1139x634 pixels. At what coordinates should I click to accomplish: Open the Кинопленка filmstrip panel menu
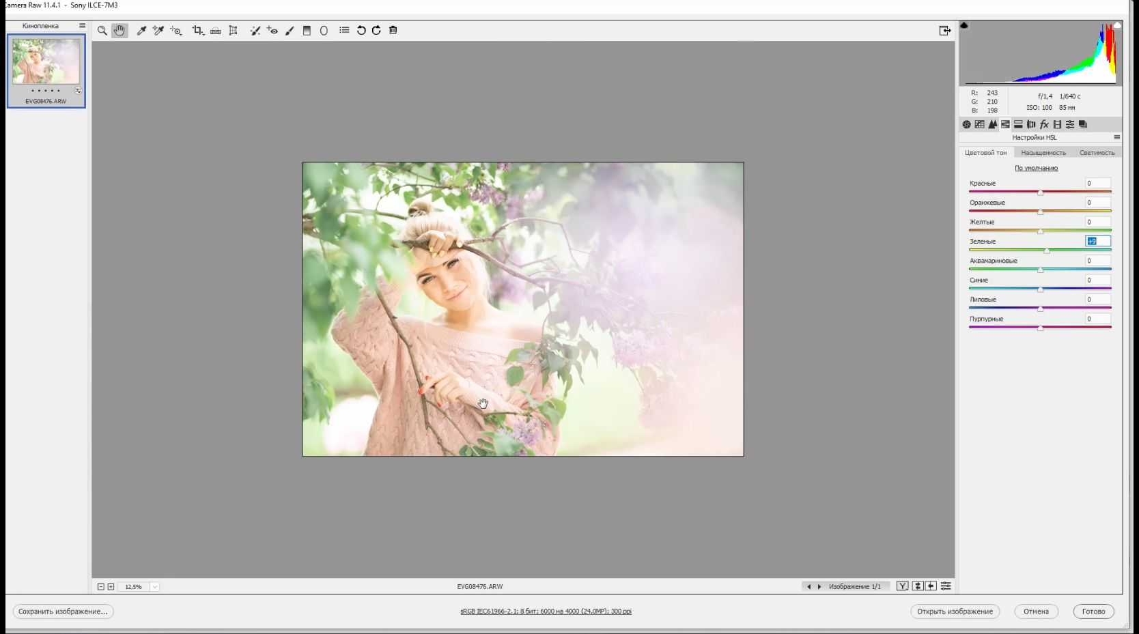(x=82, y=26)
